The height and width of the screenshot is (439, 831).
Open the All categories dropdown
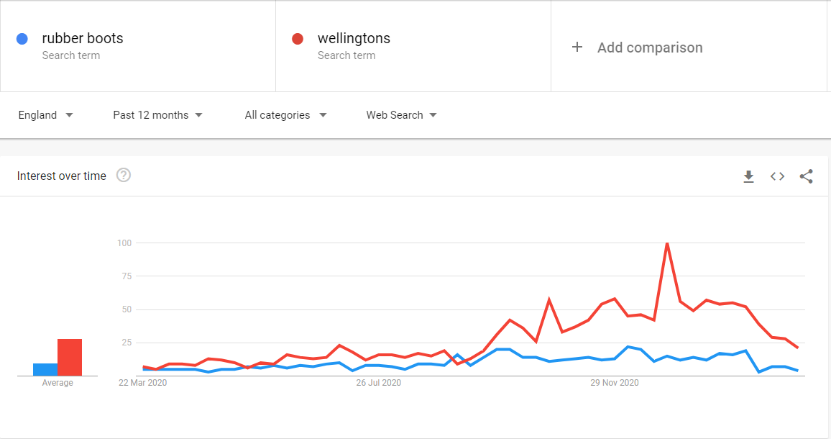(x=285, y=115)
